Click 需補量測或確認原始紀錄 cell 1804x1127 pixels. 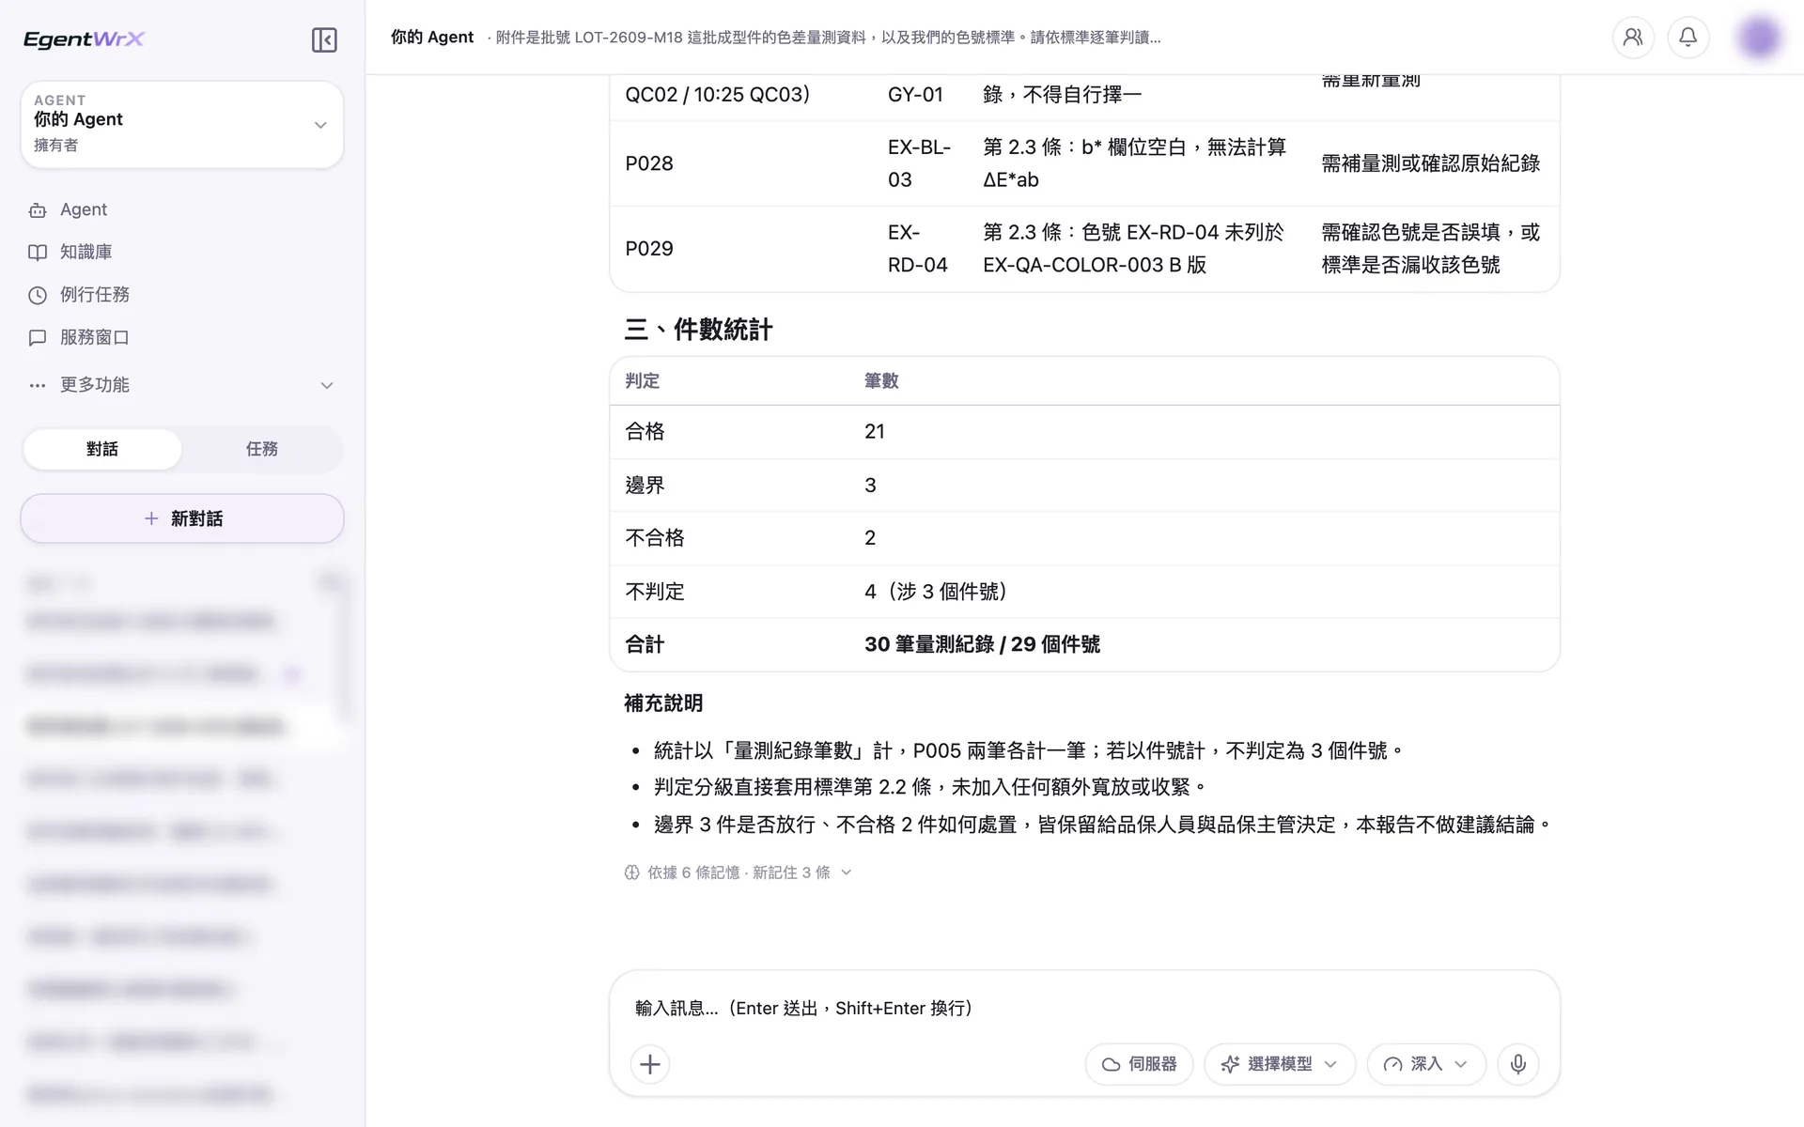pyautogui.click(x=1431, y=163)
